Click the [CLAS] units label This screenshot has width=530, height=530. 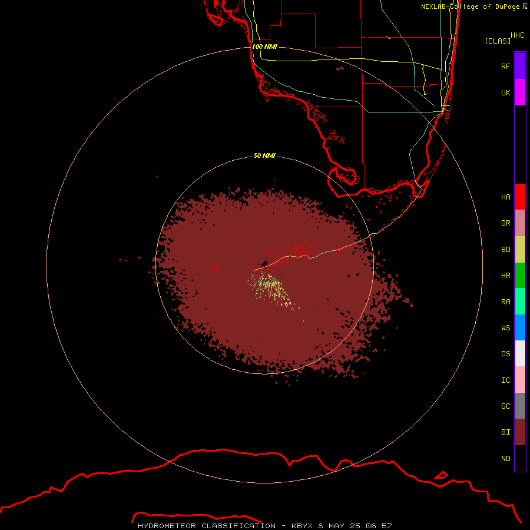coord(498,41)
